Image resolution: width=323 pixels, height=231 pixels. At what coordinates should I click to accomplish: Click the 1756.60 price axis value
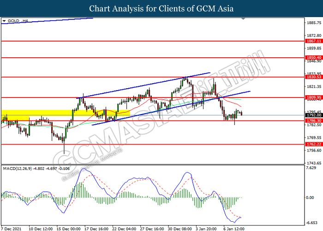[x=314, y=150]
